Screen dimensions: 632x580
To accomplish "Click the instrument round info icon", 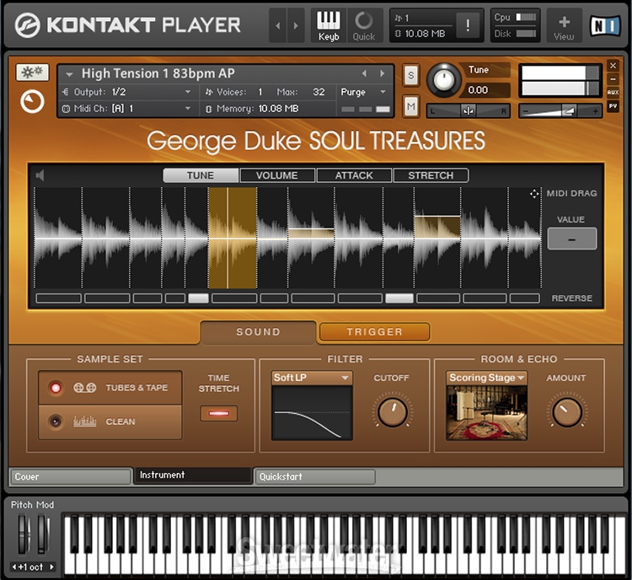I will 32,102.
